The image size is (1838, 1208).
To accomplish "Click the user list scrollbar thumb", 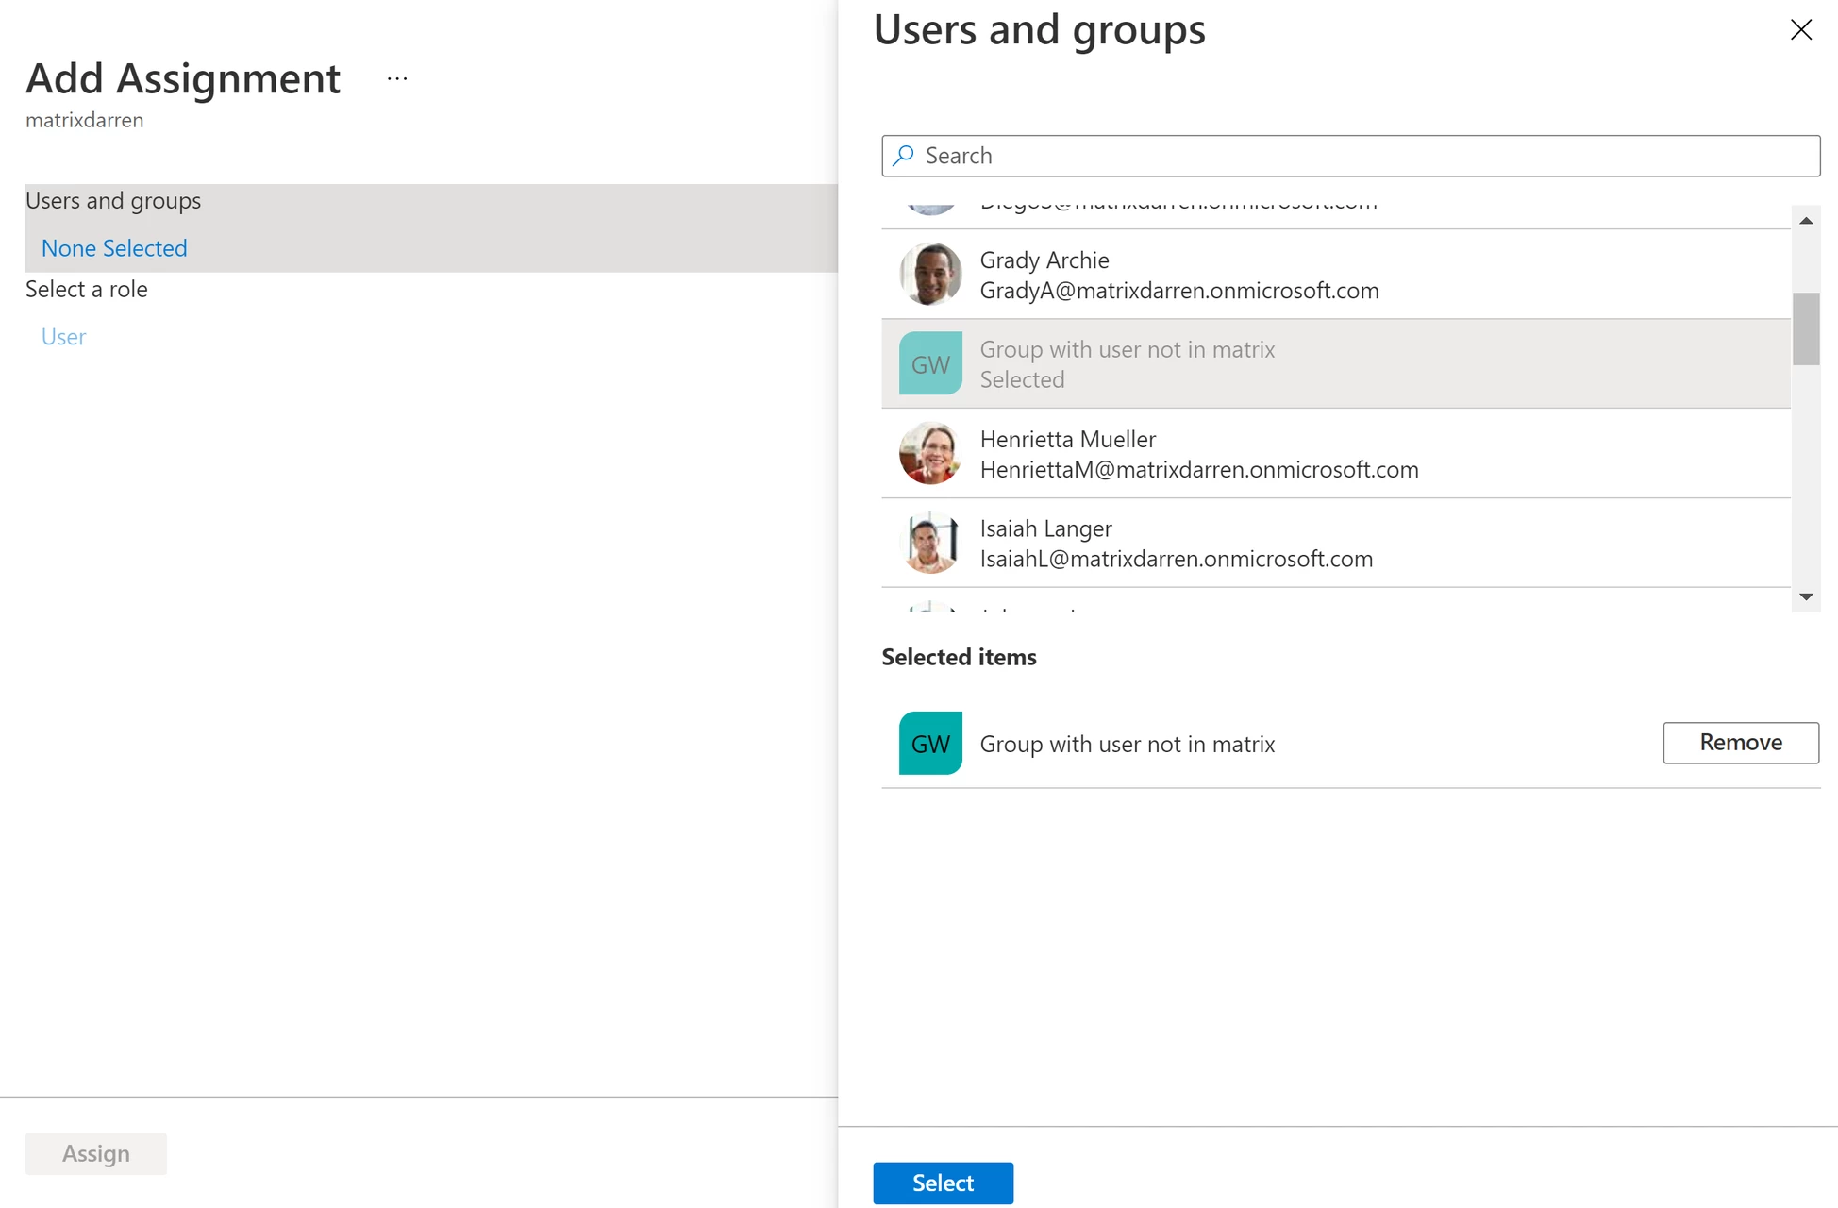I will [x=1805, y=328].
